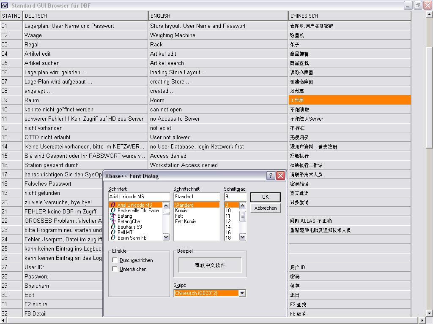433x324 pixels.
Task: Enable the Unterstrichen effect checkbox
Action: [114, 269]
